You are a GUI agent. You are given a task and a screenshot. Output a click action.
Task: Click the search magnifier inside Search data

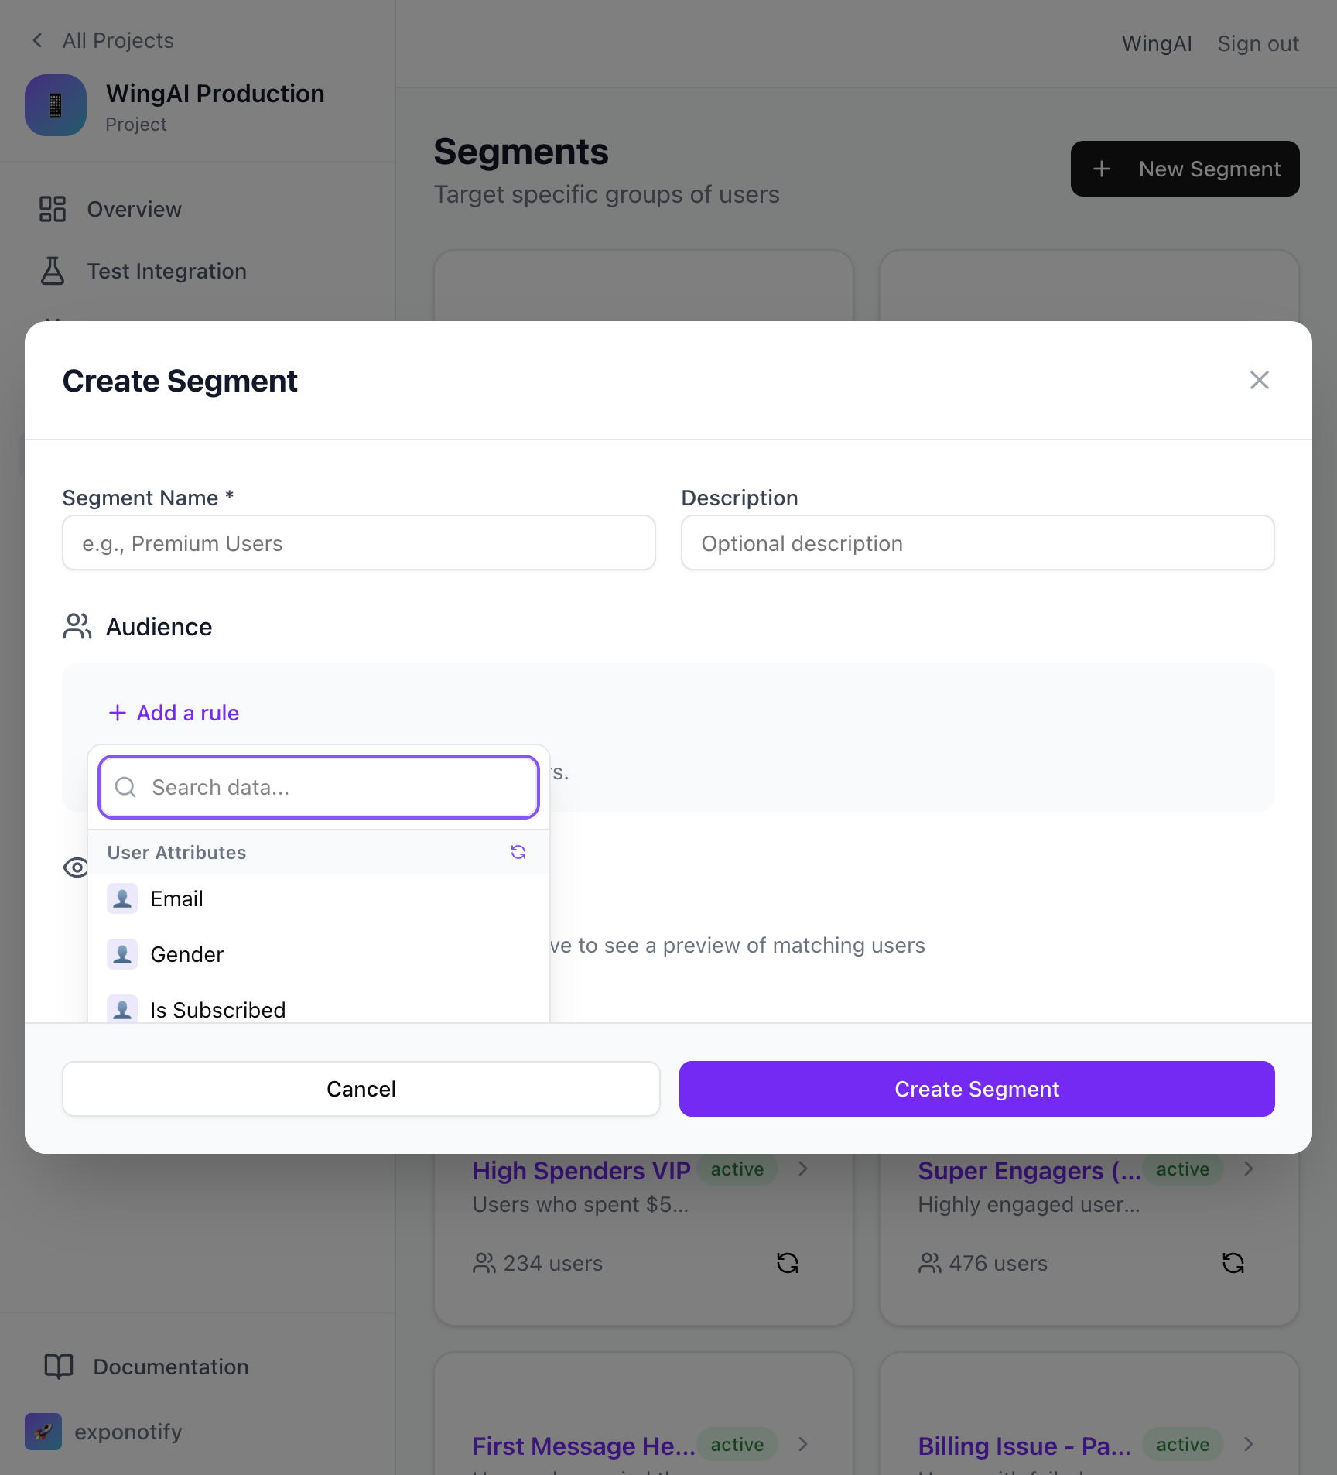click(x=125, y=787)
